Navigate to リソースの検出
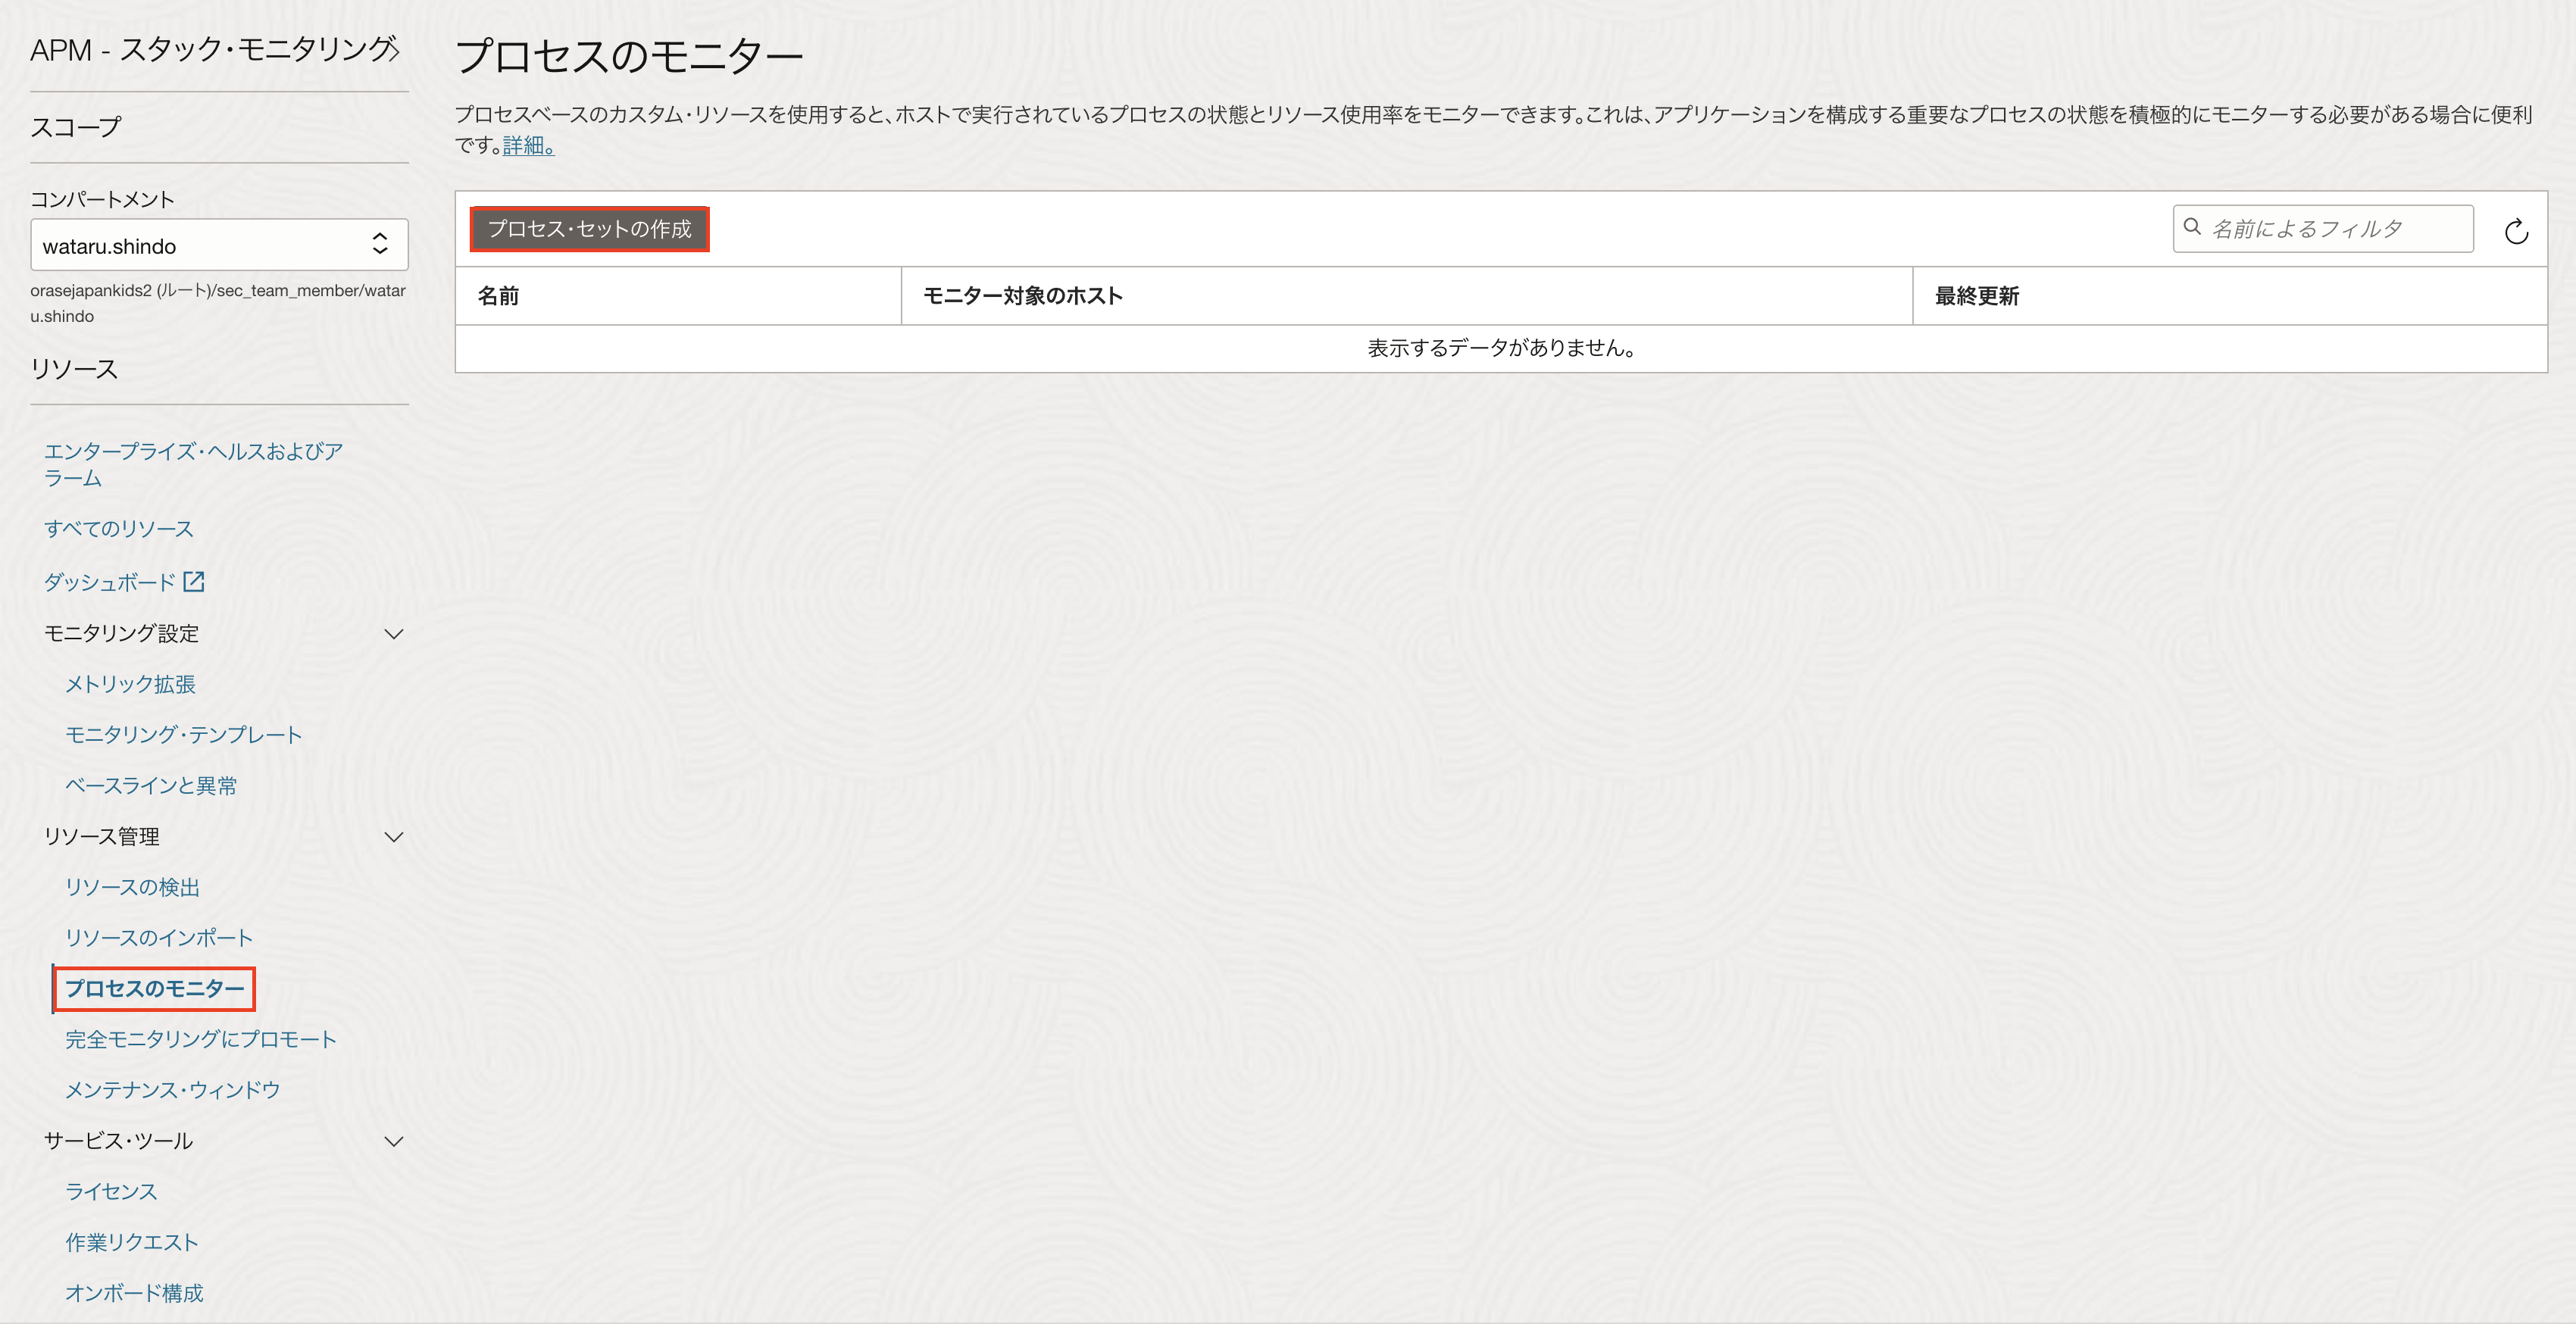 (132, 887)
